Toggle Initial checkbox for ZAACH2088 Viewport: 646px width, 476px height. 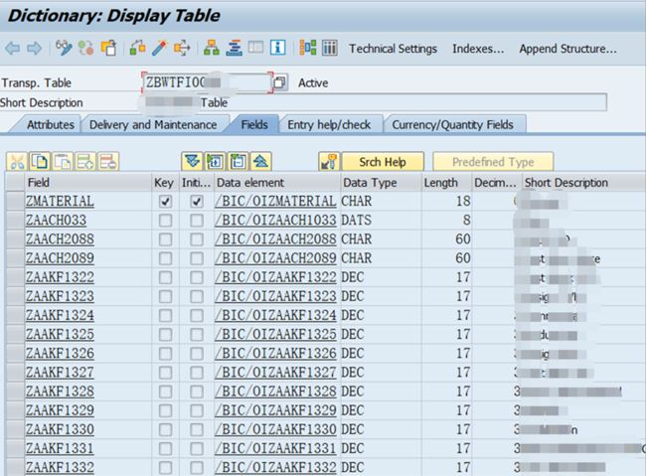click(x=197, y=239)
